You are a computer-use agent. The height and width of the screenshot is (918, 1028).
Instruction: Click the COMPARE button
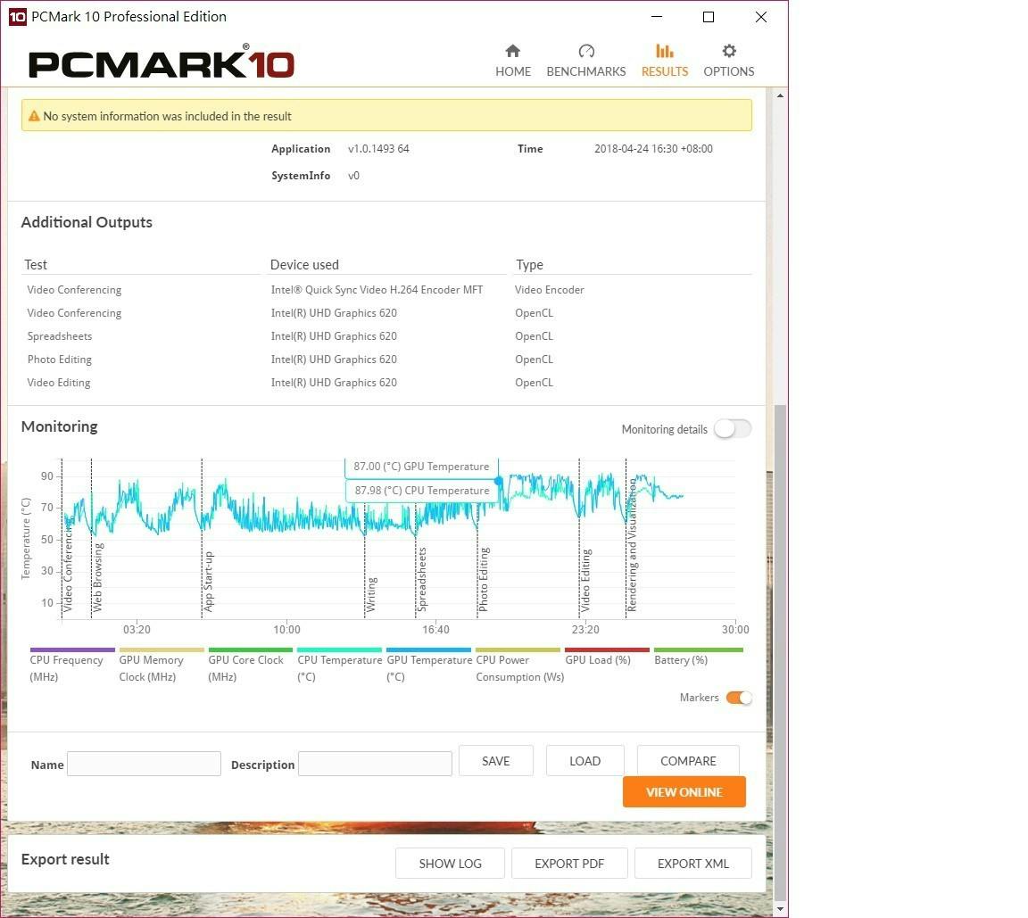point(688,761)
